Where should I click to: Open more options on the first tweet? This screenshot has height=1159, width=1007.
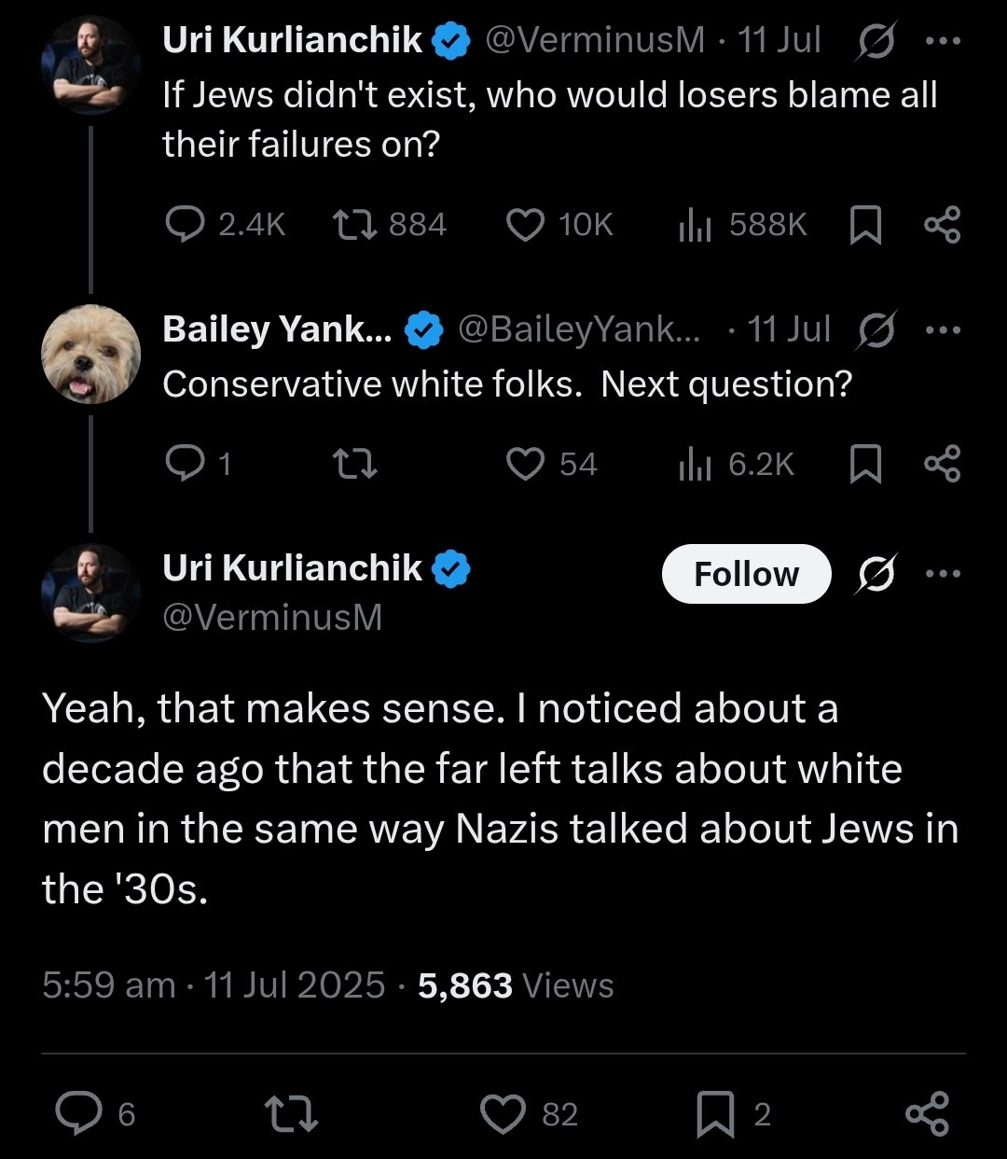click(x=942, y=41)
